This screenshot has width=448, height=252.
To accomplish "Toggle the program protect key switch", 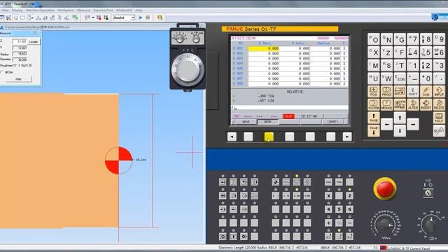I will point(428,193).
